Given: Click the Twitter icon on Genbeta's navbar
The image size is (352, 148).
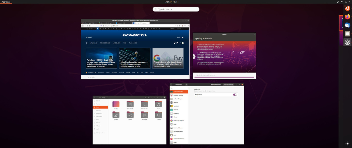Looking at the screenshot, I should tap(174, 43).
